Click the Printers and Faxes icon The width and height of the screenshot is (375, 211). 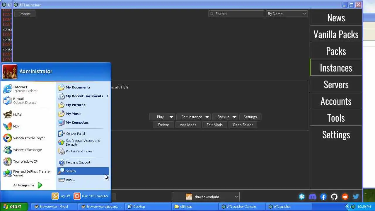pyautogui.click(x=61, y=151)
